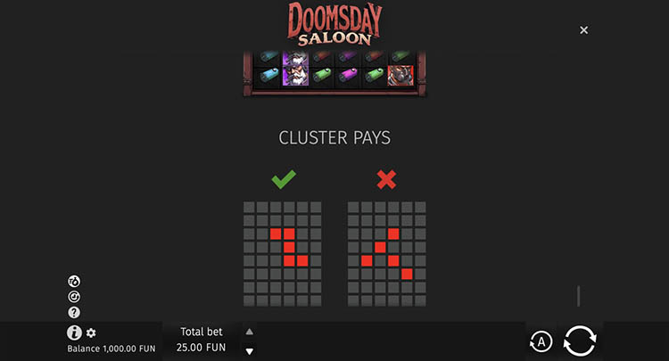Viewport: 669px width, 361px height.
Task: Increase total bet with up arrow
Action: point(250,332)
